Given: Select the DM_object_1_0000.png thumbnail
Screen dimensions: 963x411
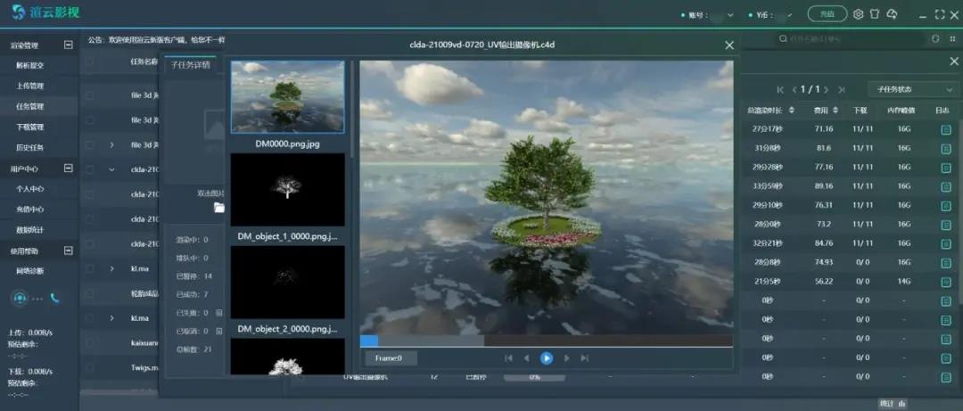Looking at the screenshot, I should 287,189.
